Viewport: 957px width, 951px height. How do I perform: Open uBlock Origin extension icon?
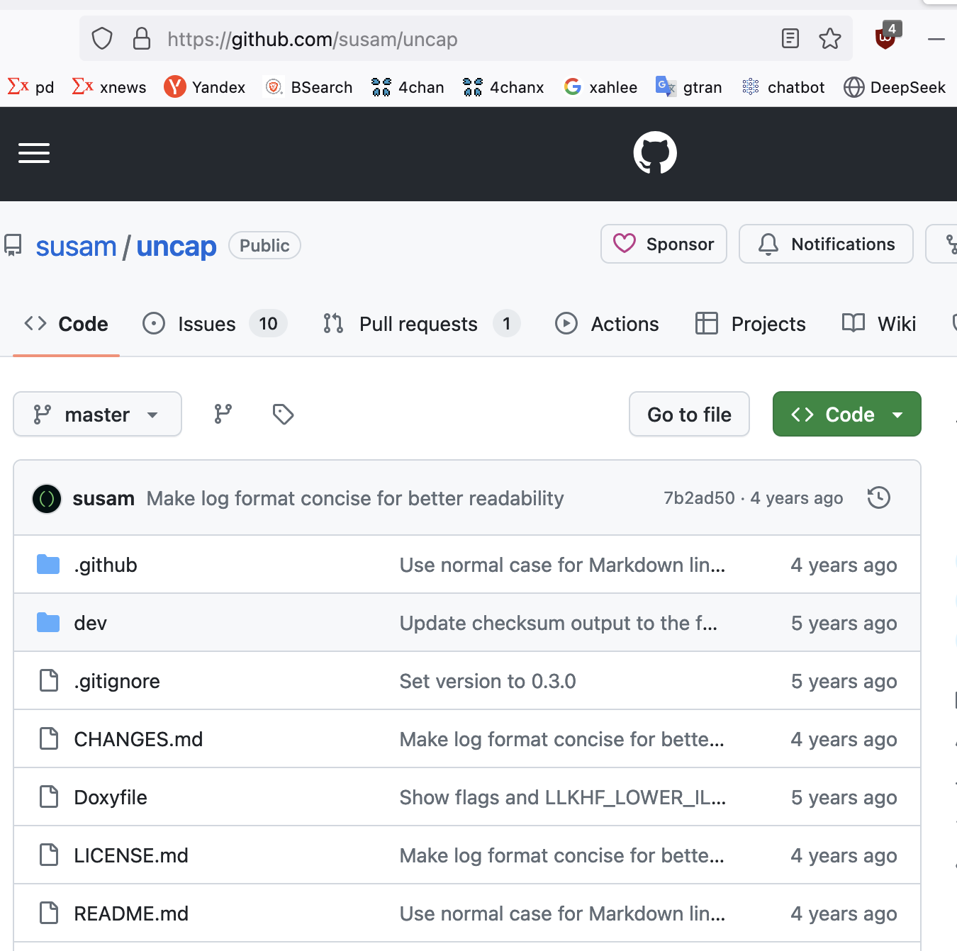[887, 35]
